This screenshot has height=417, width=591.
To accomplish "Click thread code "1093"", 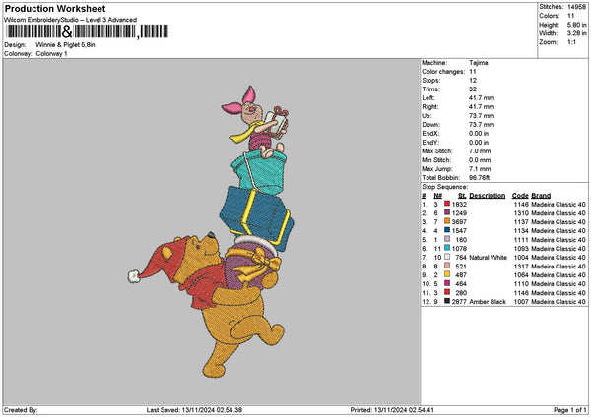I will 521,249.
